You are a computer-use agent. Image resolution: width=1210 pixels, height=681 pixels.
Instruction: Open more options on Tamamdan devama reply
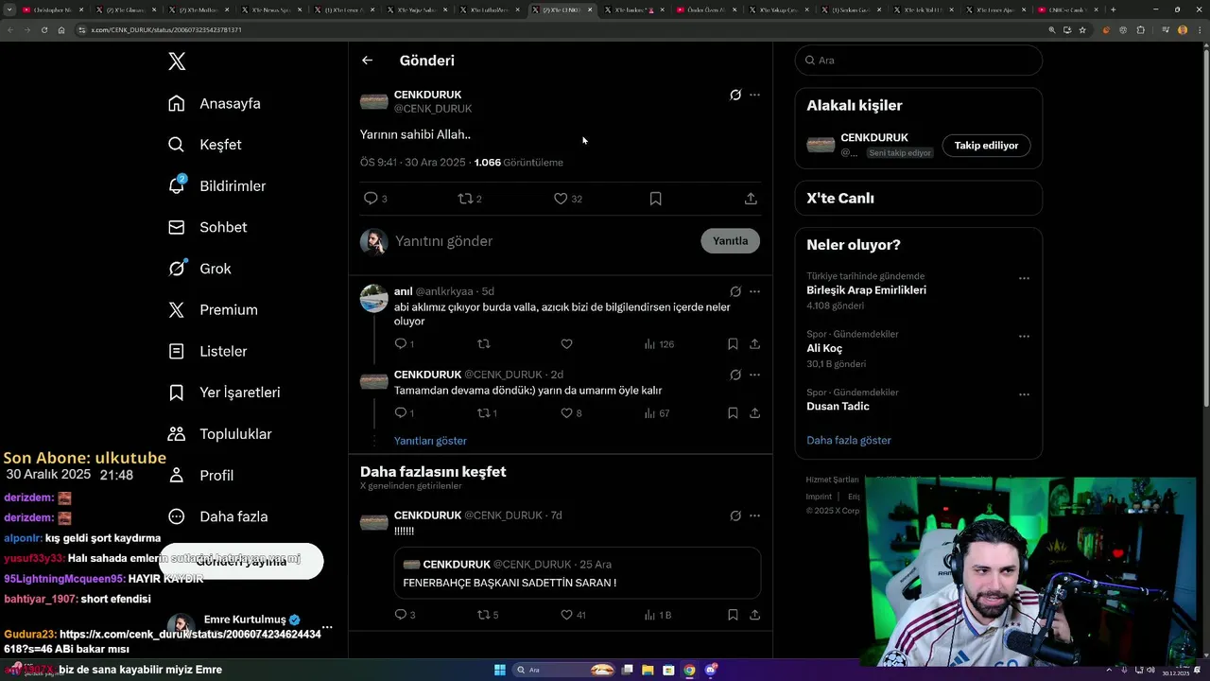tap(754, 375)
